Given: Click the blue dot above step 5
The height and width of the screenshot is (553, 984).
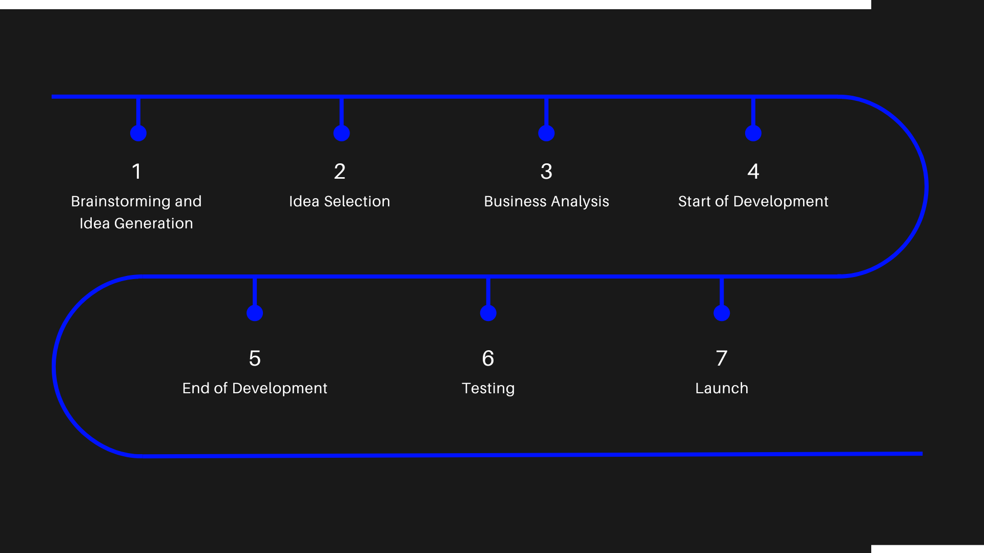Looking at the screenshot, I should tap(255, 313).
